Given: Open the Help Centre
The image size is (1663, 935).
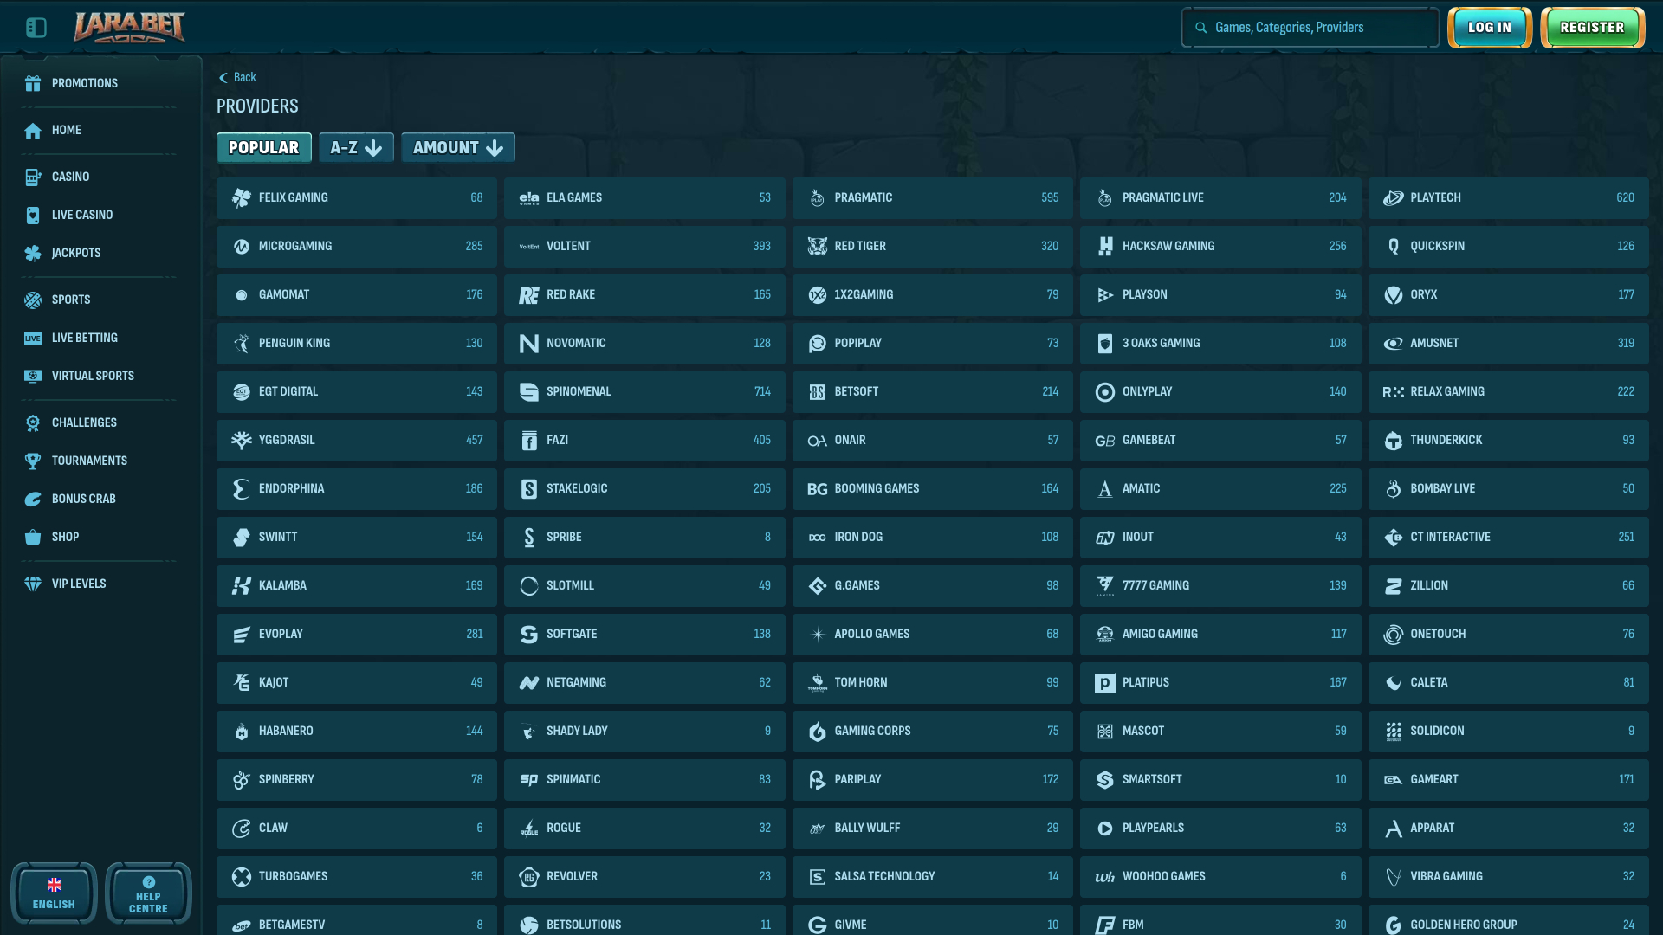Looking at the screenshot, I should tap(148, 893).
